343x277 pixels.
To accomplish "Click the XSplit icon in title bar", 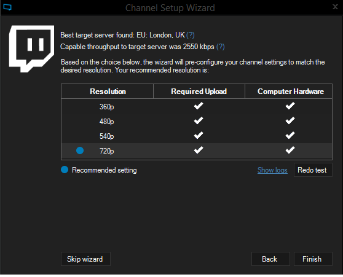I will coord(7,7).
